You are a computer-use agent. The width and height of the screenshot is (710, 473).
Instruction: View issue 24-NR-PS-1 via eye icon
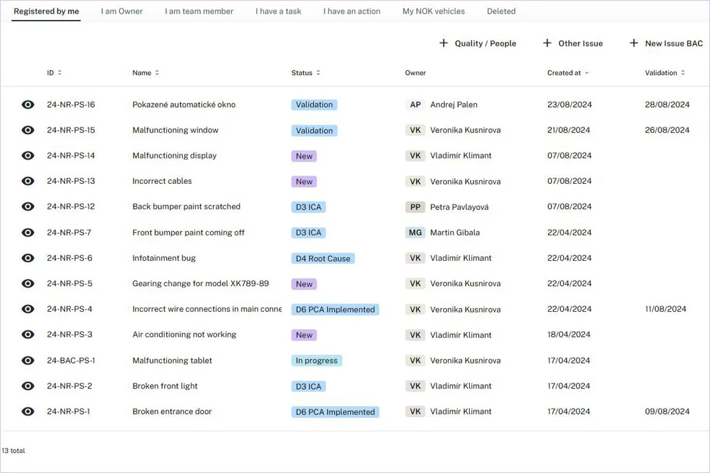[x=28, y=412]
